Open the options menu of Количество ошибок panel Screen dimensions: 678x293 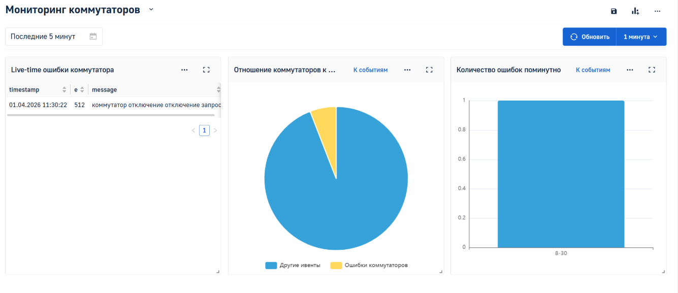(x=630, y=70)
